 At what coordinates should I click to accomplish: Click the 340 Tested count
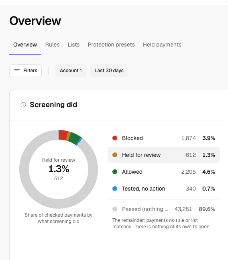tap(191, 189)
